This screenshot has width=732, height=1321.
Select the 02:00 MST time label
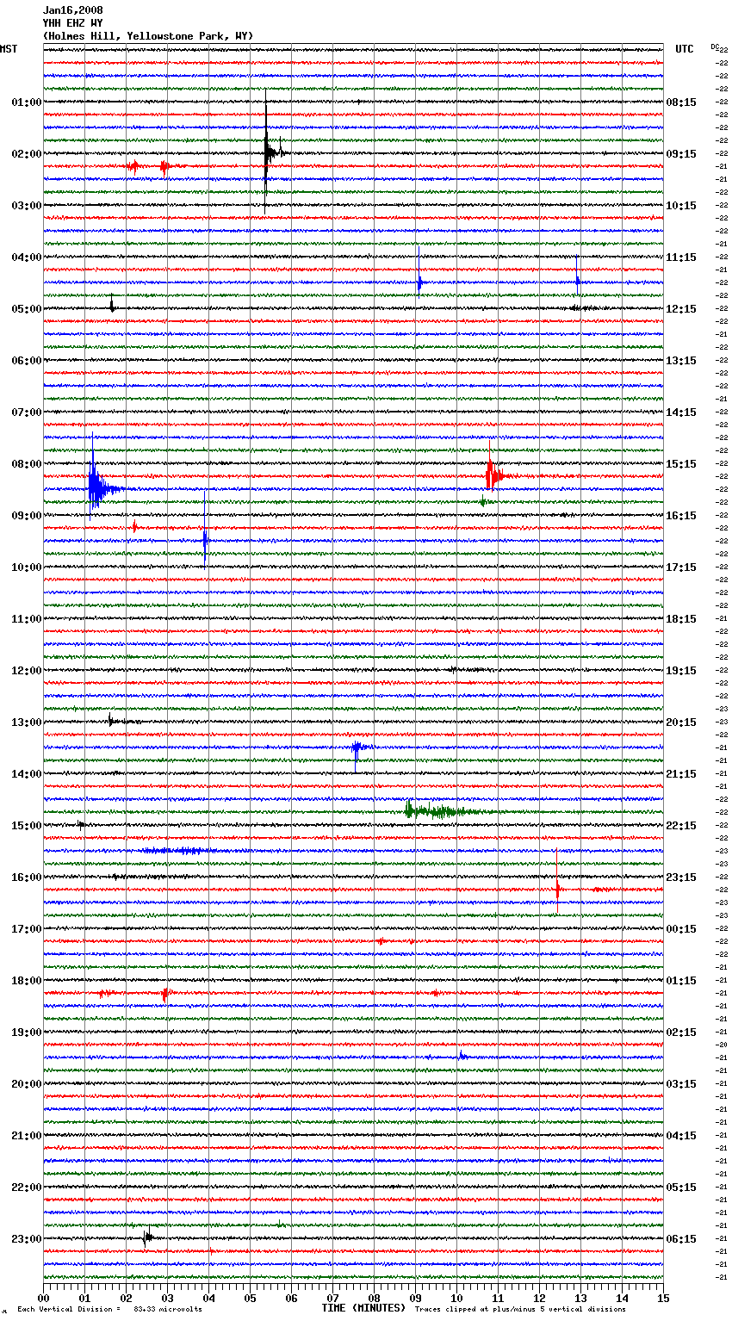pos(27,154)
